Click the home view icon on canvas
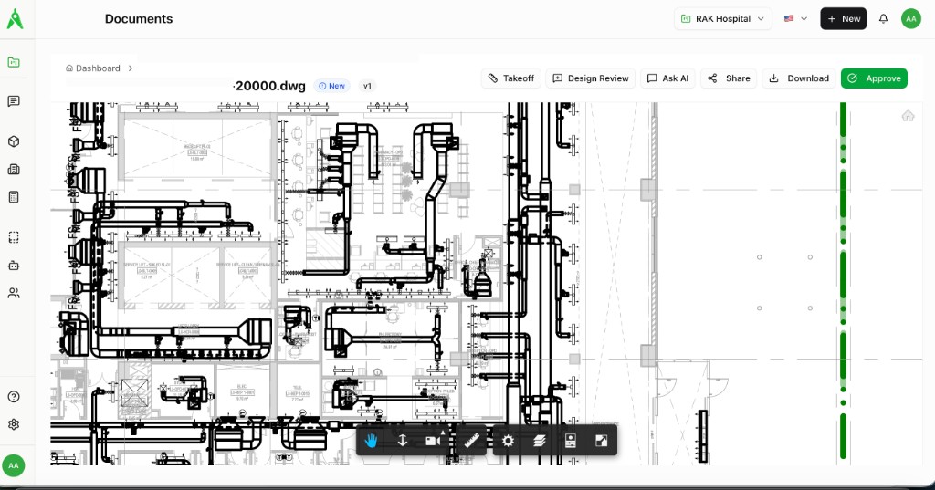The width and height of the screenshot is (935, 490). (x=908, y=116)
